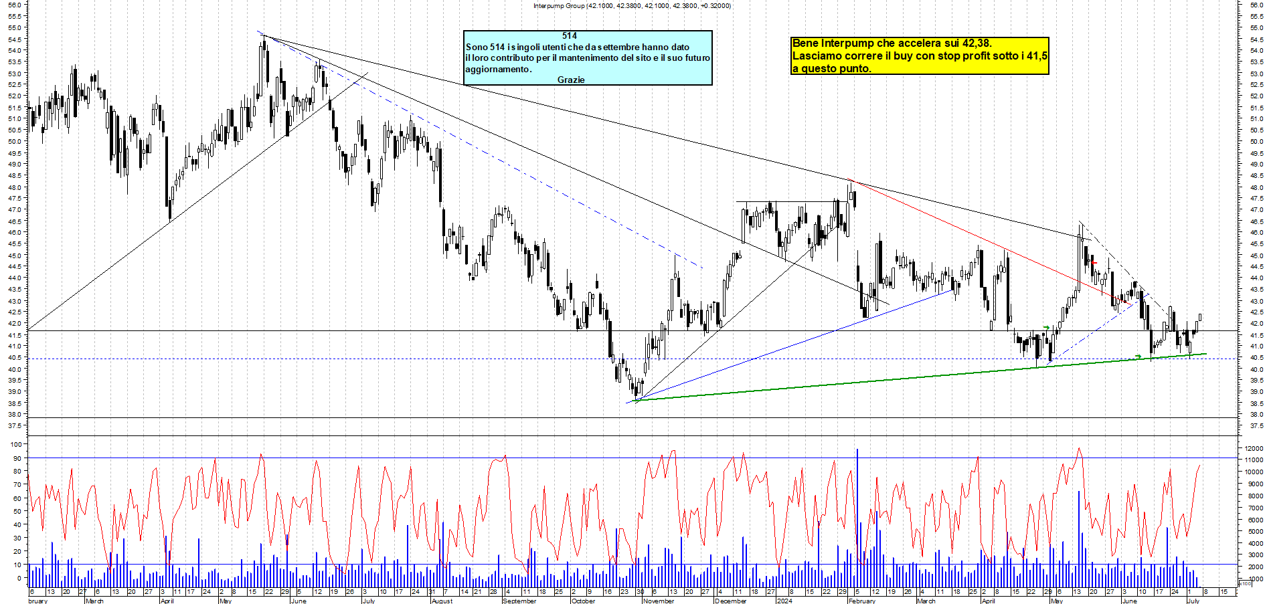Click the '514' heading in the cyan box

coord(570,36)
